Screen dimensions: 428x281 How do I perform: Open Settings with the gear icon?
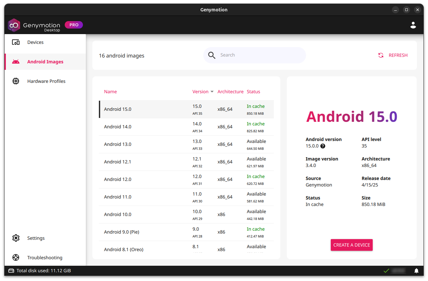16,238
